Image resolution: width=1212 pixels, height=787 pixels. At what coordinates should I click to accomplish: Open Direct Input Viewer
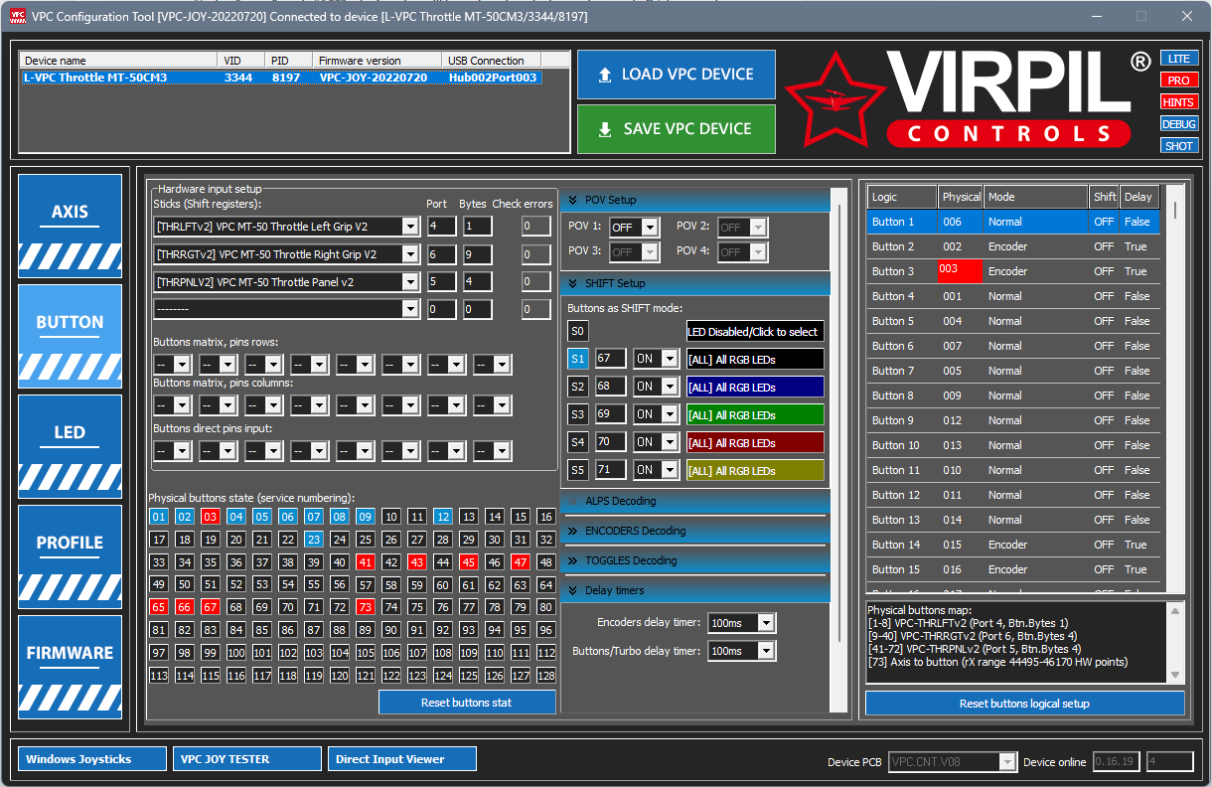[x=401, y=759]
